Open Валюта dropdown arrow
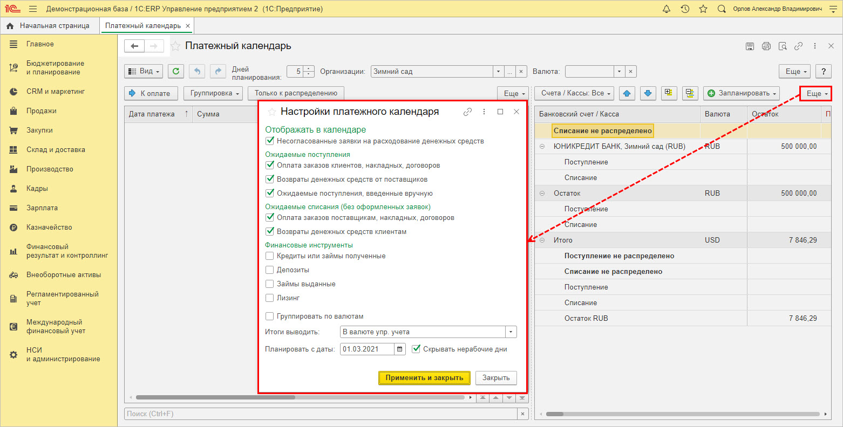The width and height of the screenshot is (843, 427). 620,71
